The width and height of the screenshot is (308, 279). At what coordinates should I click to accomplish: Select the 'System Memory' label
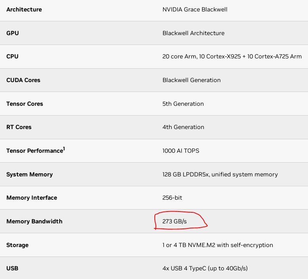tap(29, 174)
